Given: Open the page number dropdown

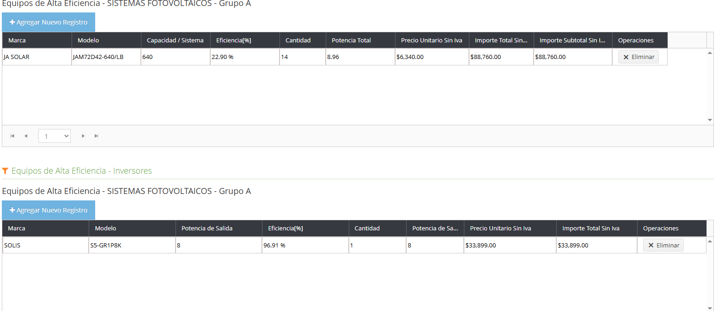Looking at the screenshot, I should pos(55,136).
